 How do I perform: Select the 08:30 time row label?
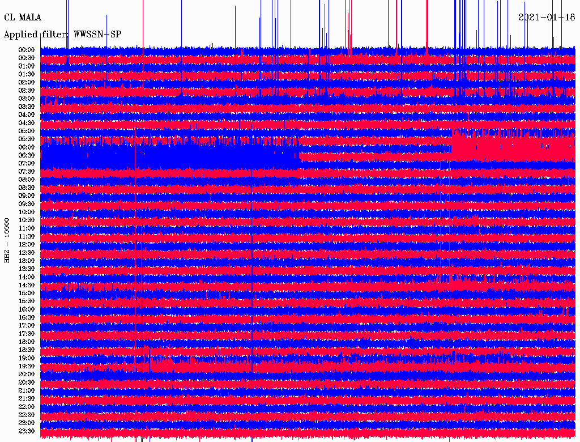tap(27, 188)
